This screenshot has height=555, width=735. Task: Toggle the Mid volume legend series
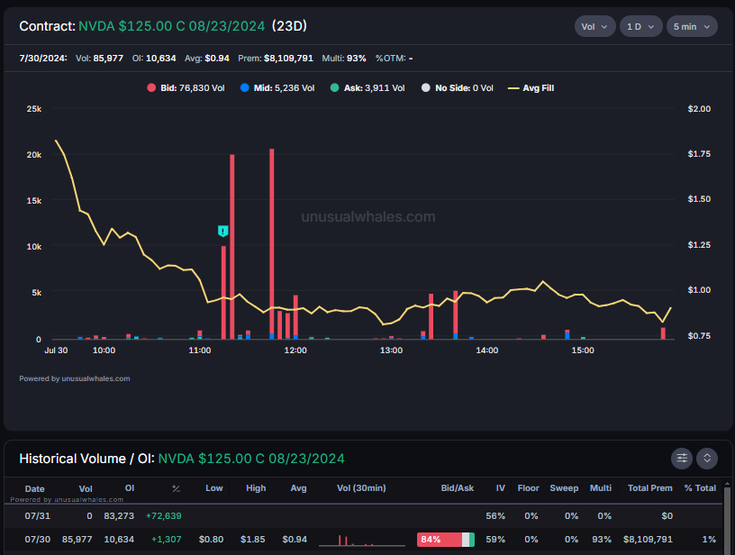277,87
